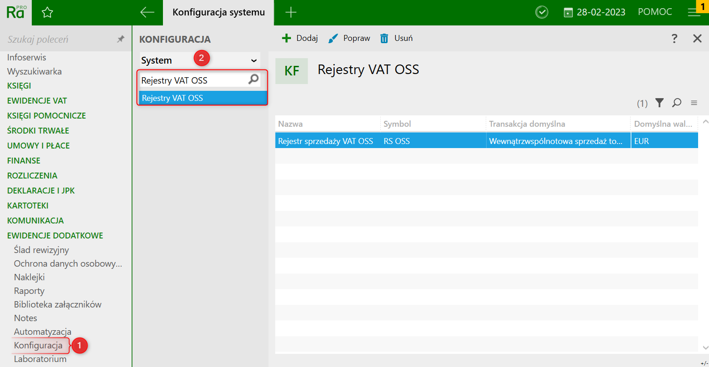Open Wyszukiwarka from the sidebar

tap(34, 72)
